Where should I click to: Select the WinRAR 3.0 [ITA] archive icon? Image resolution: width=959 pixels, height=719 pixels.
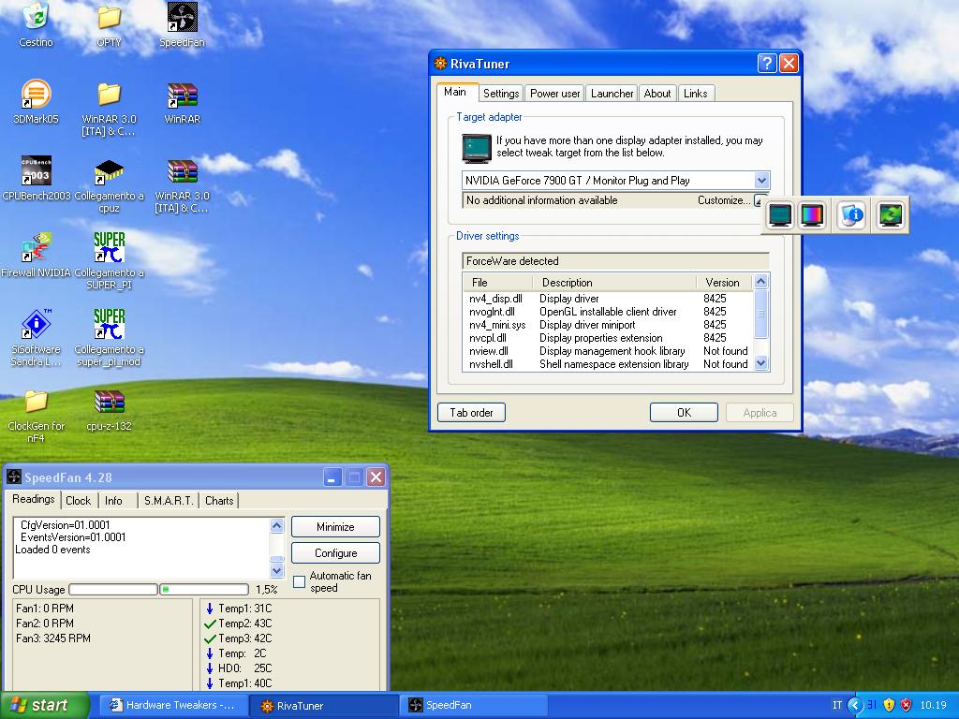click(182, 184)
